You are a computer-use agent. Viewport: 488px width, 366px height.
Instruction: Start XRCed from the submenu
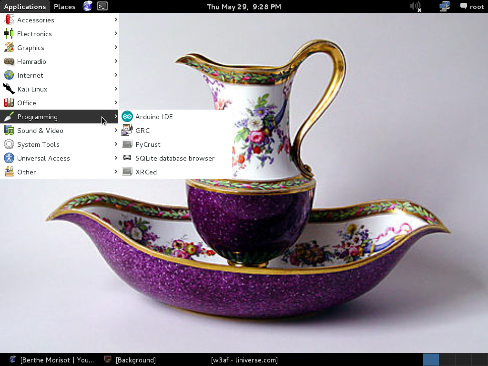click(176, 172)
